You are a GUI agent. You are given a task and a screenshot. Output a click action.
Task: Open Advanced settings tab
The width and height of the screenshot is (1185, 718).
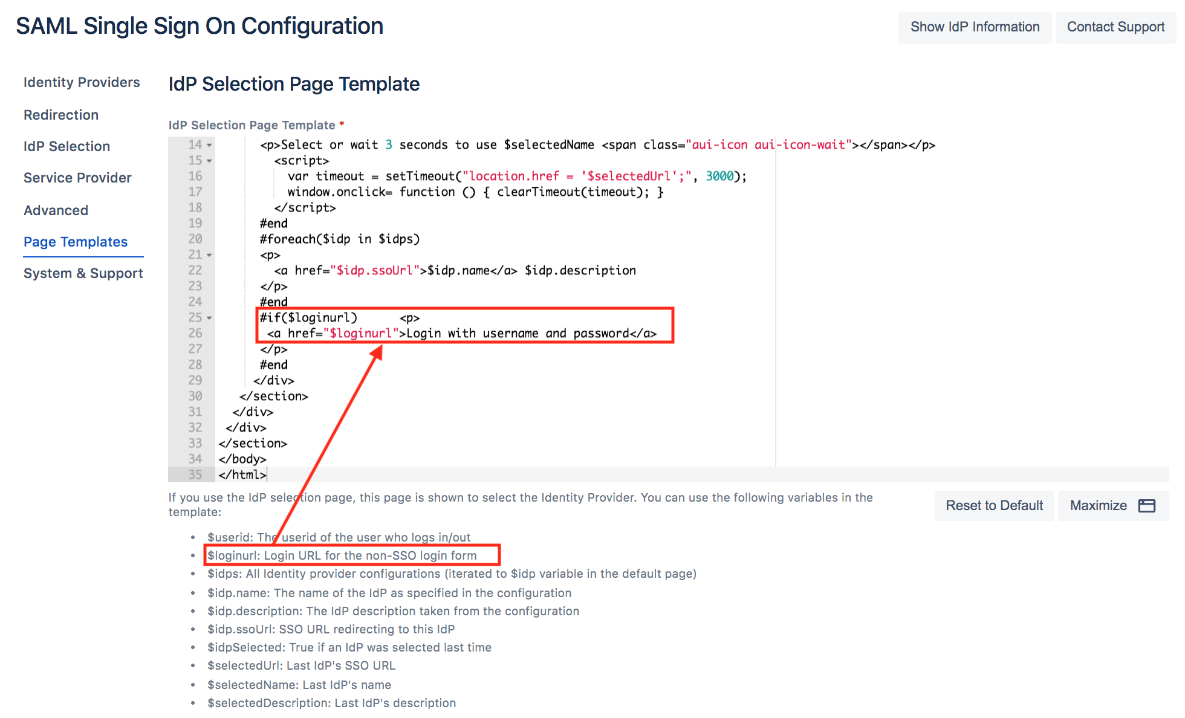click(56, 210)
